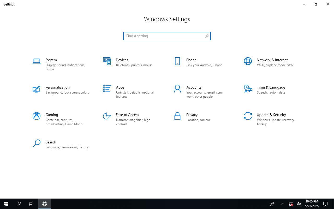
Task: Select the "Phone" heading
Action: 191,60
